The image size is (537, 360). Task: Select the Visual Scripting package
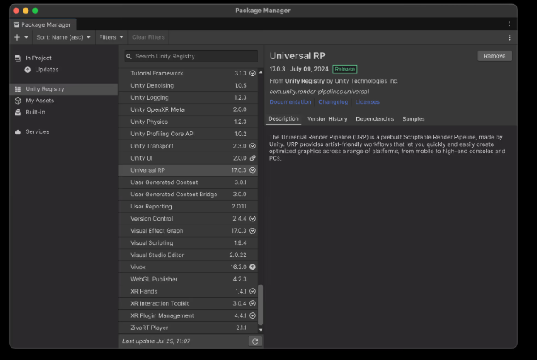point(189,242)
